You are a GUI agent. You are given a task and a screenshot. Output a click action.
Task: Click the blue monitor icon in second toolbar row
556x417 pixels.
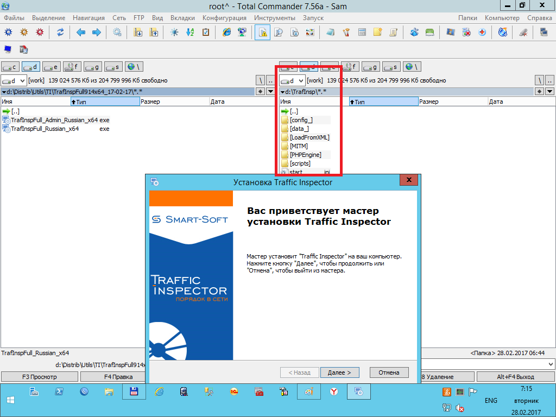[x=8, y=49]
